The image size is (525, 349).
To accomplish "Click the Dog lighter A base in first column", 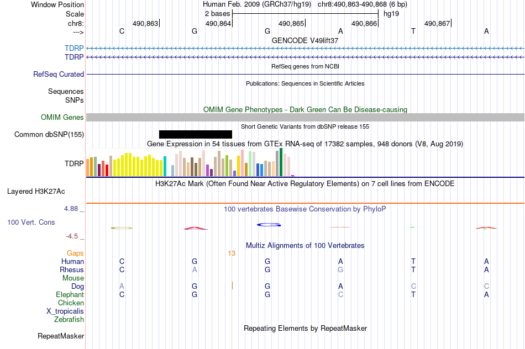I will pos(122,287).
